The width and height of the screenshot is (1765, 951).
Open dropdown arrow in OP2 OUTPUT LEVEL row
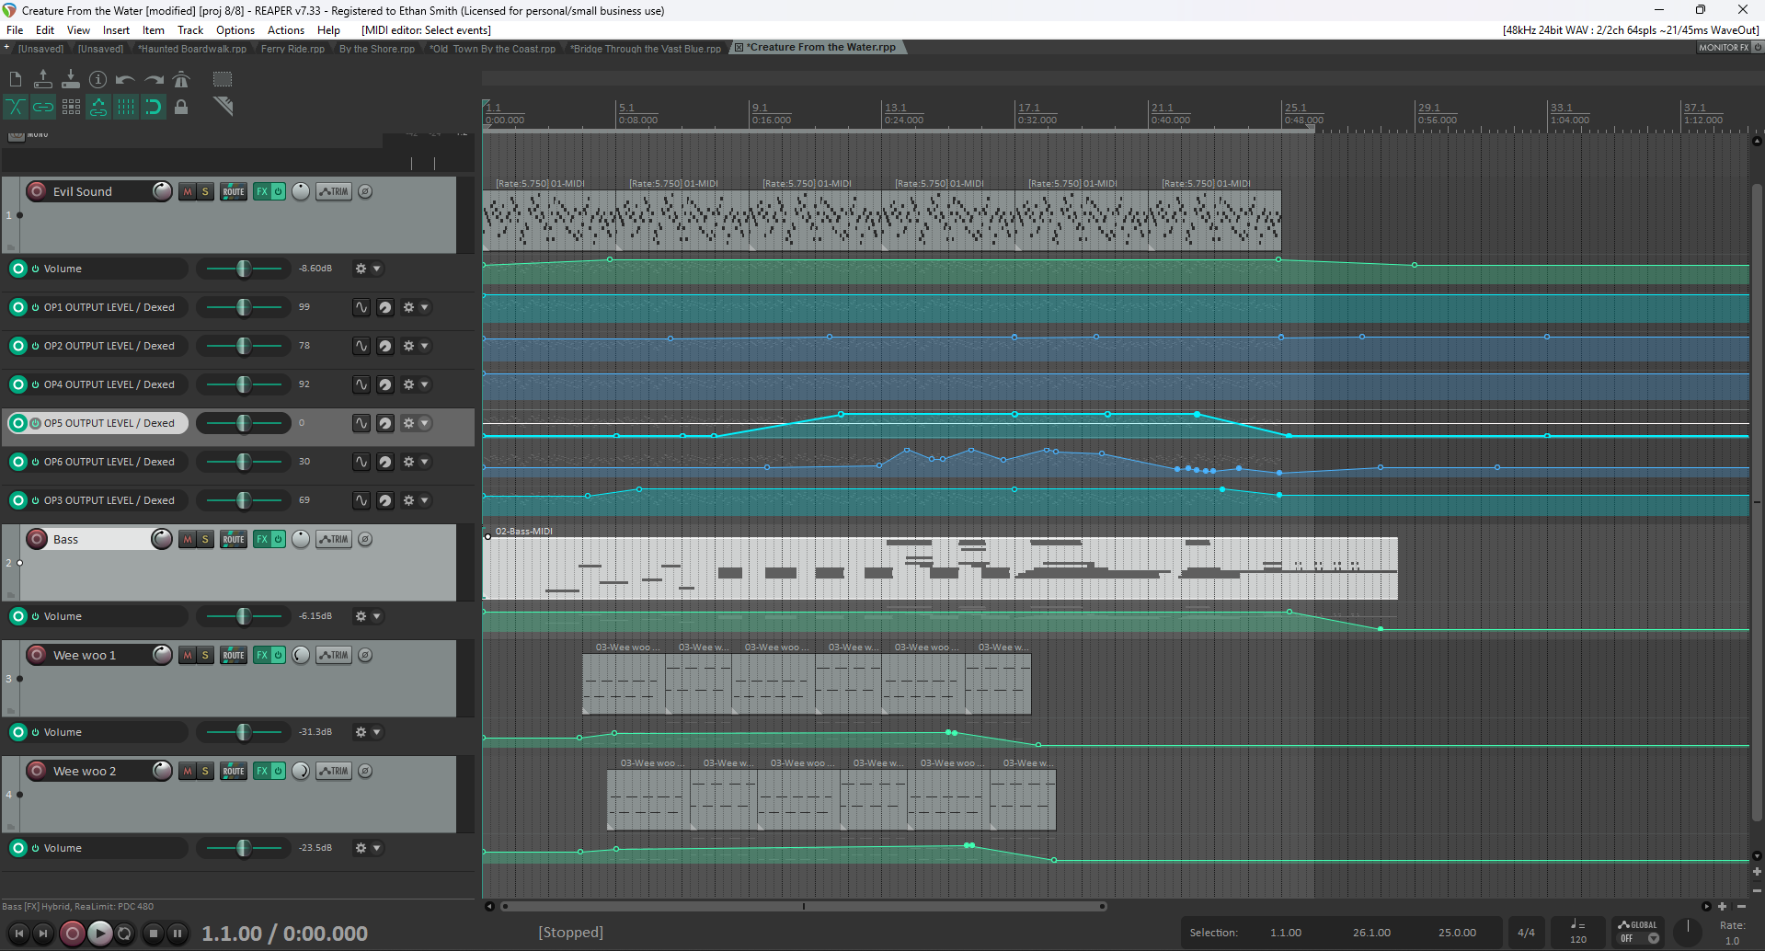click(x=425, y=346)
